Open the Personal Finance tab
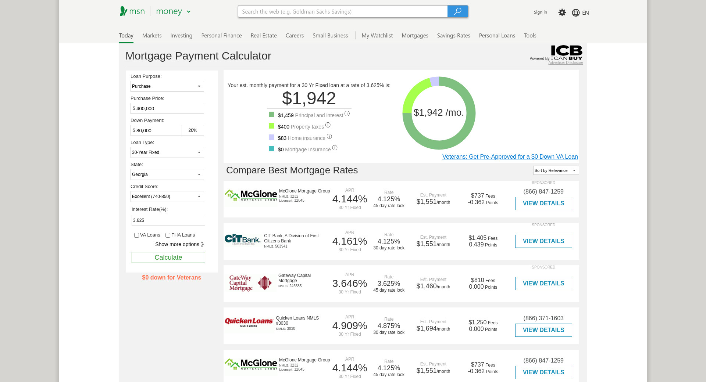This screenshot has height=382, width=706. (221, 36)
